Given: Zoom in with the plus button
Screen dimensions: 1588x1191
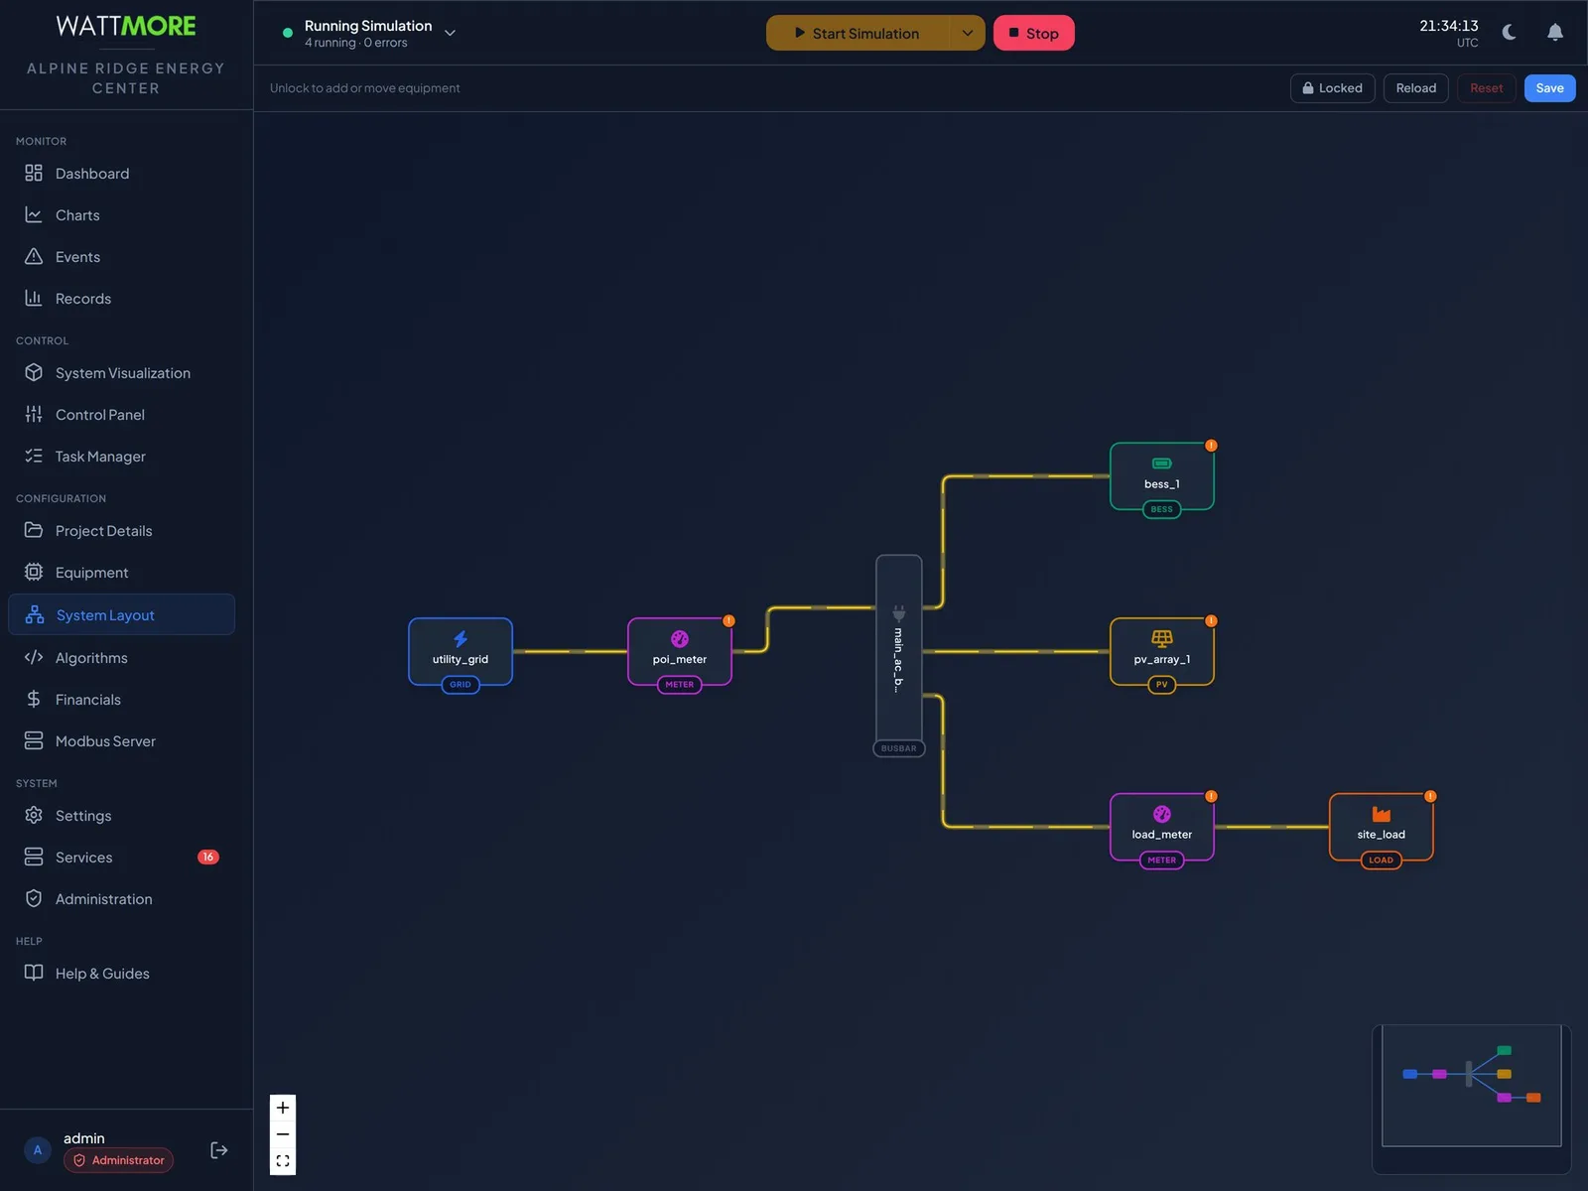Looking at the screenshot, I should (x=283, y=1108).
